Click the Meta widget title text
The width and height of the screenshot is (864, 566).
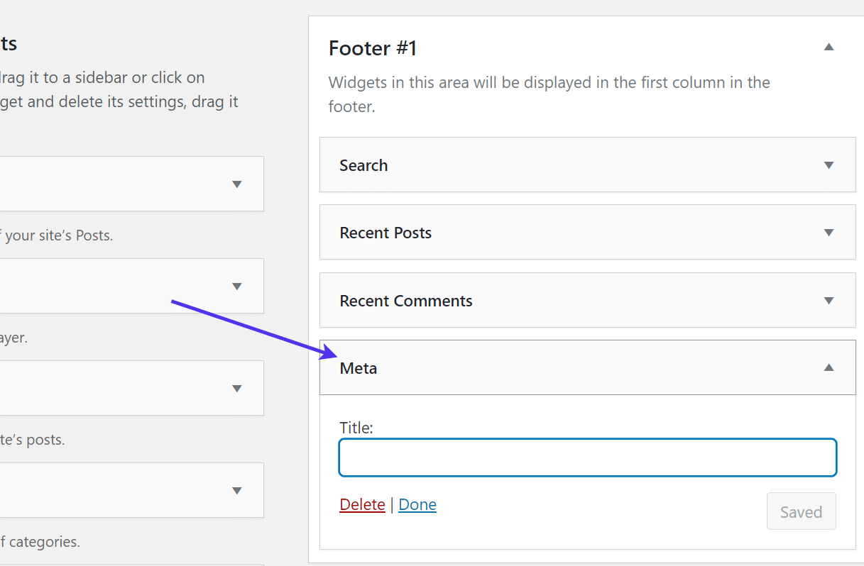point(358,368)
